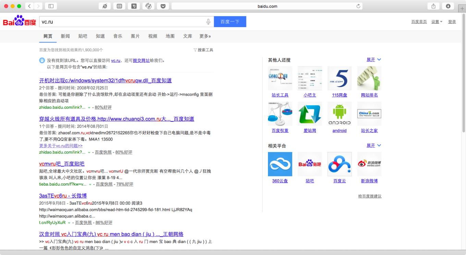This screenshot has height=255, width=466.
Task: Click the android robot icon
Action: (340, 114)
